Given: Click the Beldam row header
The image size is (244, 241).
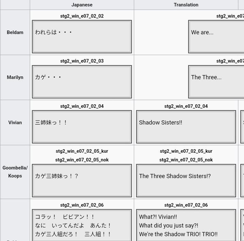Looking at the screenshot, I should (15, 32).
